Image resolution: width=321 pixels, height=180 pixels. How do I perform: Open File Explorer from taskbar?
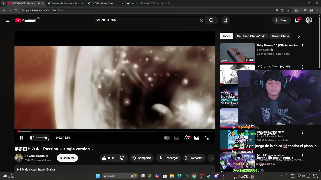[172, 176]
